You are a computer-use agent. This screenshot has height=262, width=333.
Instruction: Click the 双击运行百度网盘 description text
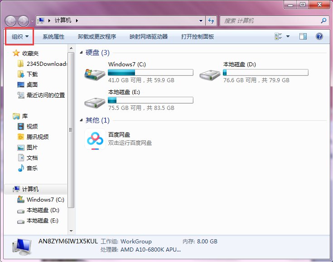pyautogui.click(x=130, y=143)
